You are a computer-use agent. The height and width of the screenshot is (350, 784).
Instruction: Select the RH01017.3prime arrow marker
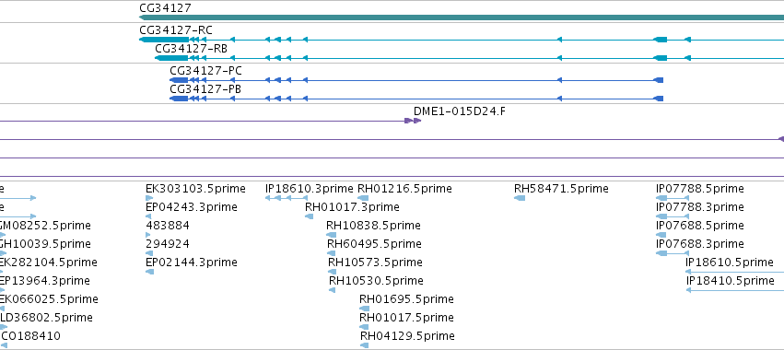(x=309, y=216)
